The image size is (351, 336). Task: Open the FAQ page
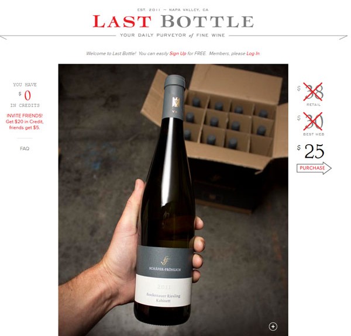coord(25,148)
